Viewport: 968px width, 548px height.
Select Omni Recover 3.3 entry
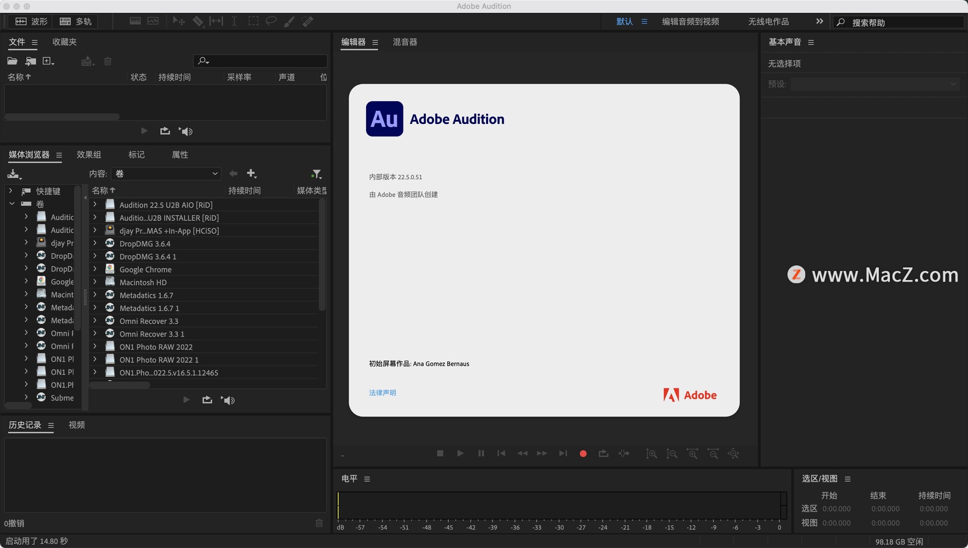[x=149, y=321]
